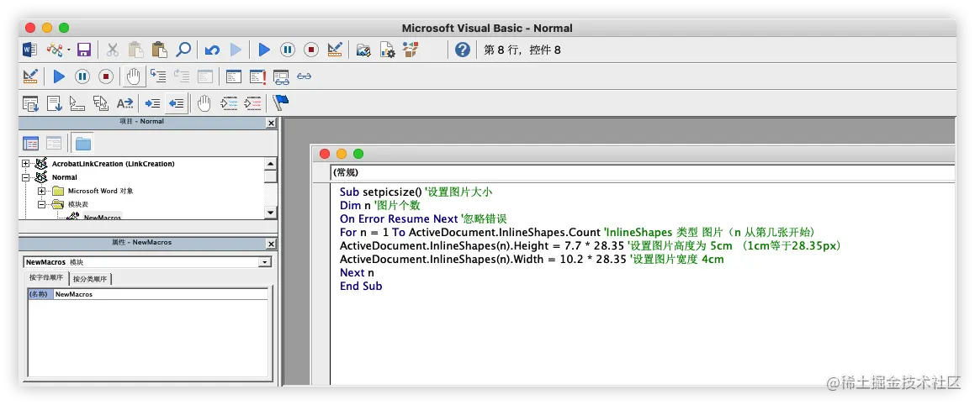Close the 属性 - NewMacros panel
Image resolution: width=975 pixels, height=405 pixels.
[271, 244]
